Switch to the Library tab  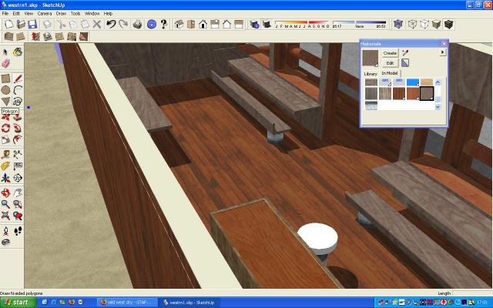(371, 73)
